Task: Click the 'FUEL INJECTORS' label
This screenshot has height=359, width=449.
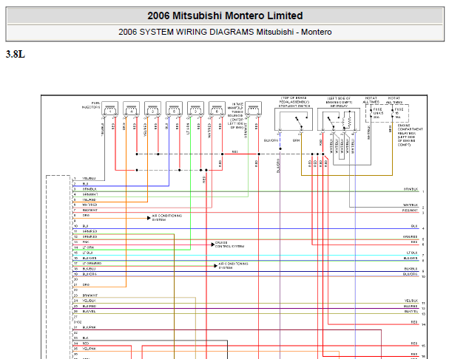Action: pos(91,105)
